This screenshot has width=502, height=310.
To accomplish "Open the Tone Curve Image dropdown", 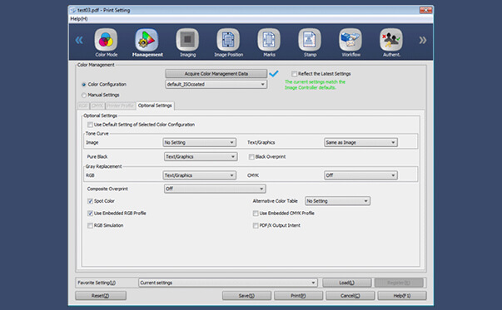I will tap(200, 143).
